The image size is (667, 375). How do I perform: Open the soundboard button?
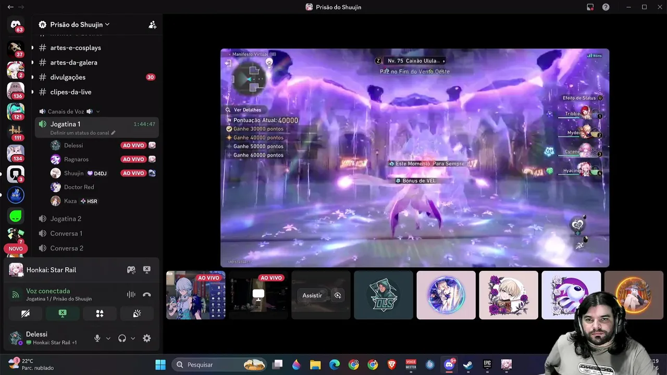(137, 314)
